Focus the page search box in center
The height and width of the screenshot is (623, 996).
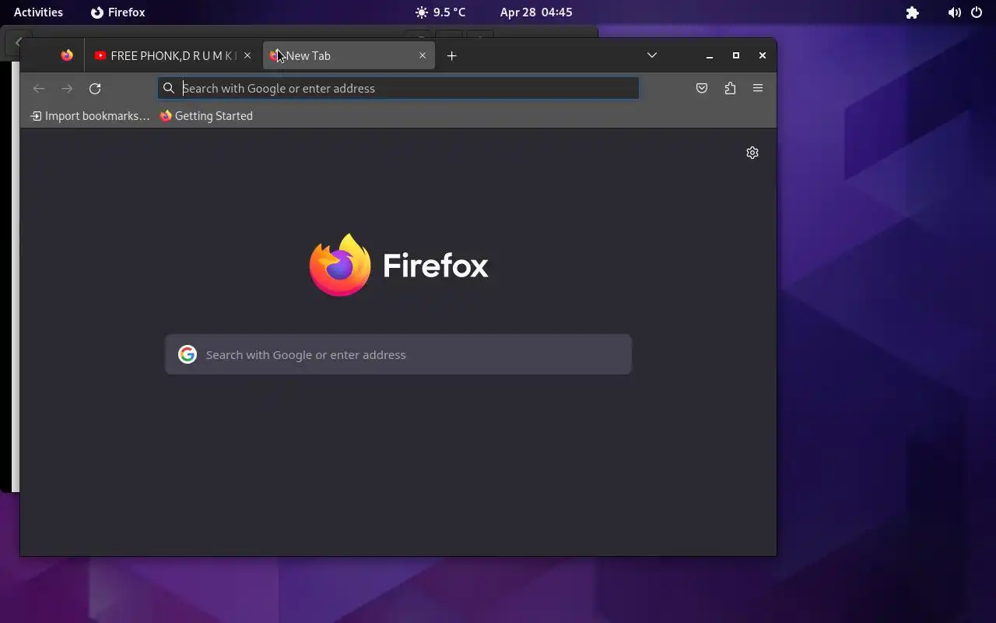click(x=398, y=354)
